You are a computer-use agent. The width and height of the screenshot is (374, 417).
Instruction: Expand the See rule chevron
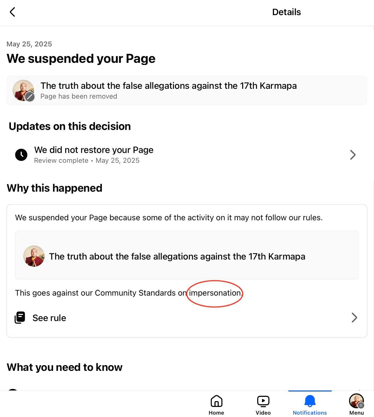(354, 318)
